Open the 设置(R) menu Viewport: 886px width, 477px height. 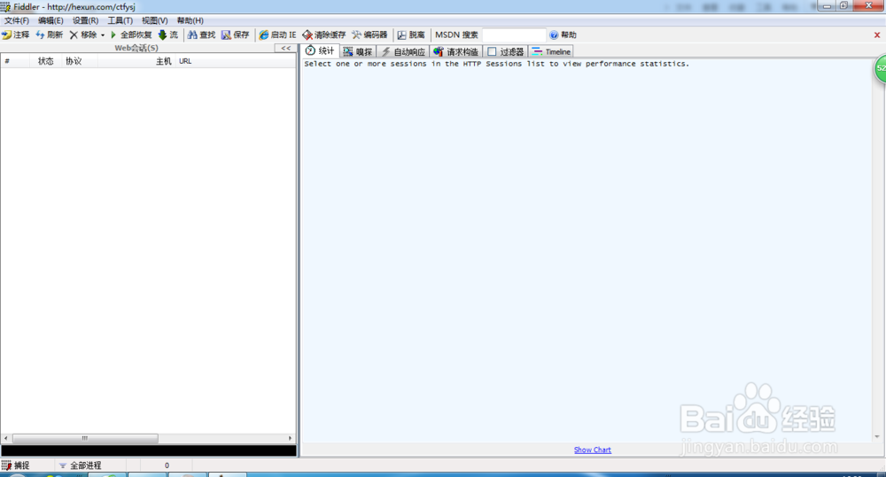pos(85,20)
